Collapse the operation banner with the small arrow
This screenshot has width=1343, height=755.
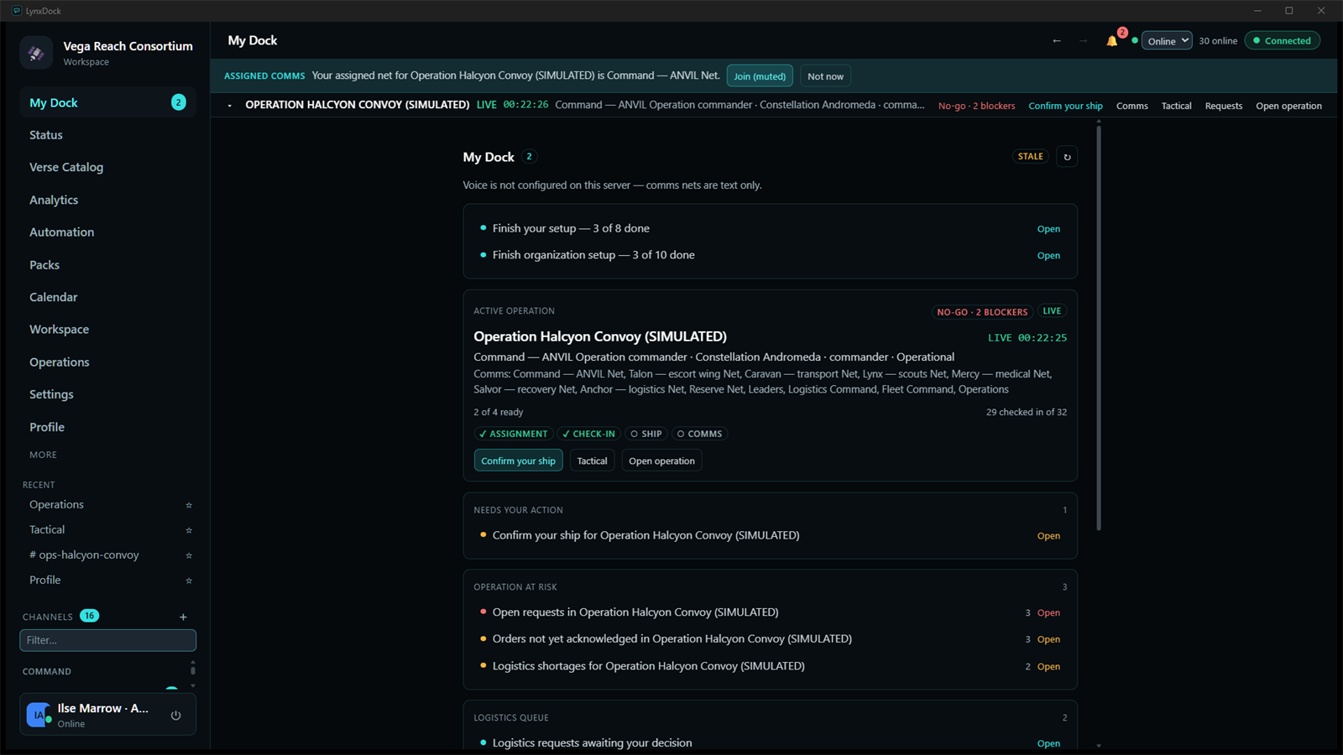tap(230, 106)
